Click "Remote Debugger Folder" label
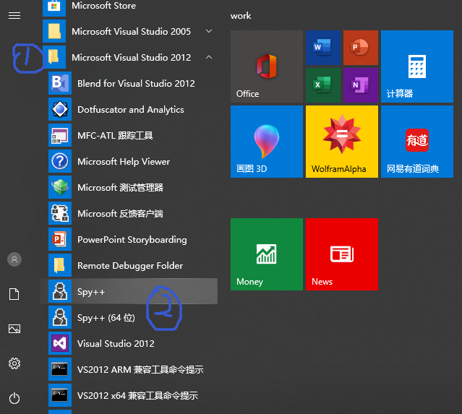462x414 pixels. tap(130, 266)
